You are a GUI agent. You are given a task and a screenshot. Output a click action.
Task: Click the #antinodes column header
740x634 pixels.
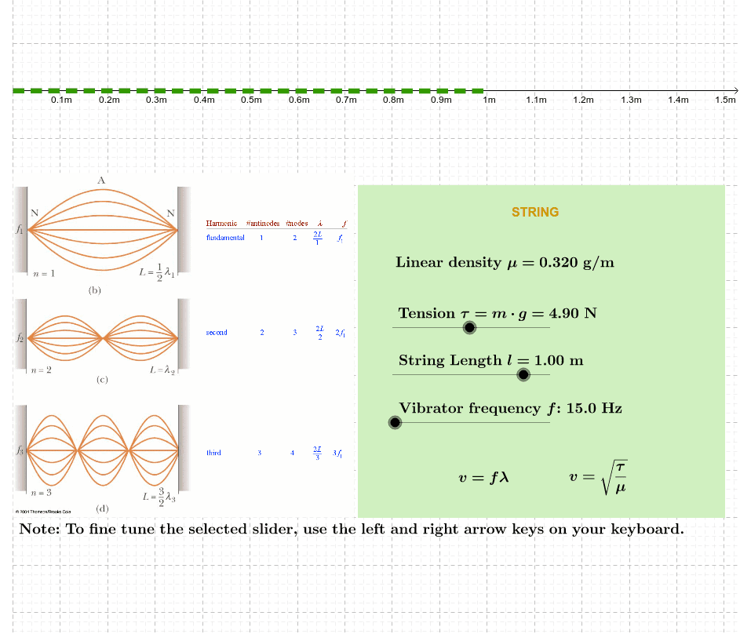coord(262,224)
